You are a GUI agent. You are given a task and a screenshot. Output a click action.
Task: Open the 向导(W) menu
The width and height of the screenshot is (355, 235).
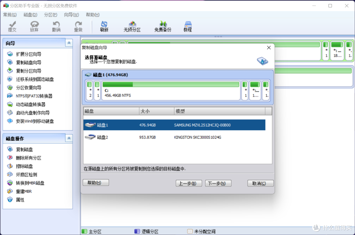click(71, 14)
